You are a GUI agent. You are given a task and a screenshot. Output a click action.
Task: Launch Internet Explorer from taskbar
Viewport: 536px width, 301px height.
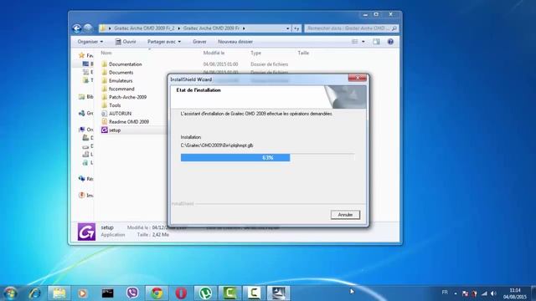34,293
